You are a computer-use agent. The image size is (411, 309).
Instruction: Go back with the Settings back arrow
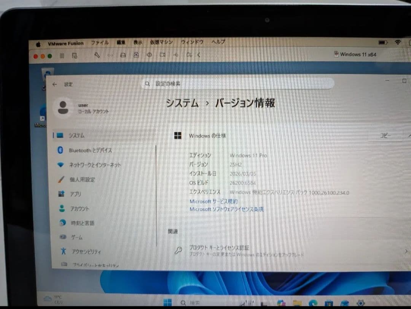54,84
